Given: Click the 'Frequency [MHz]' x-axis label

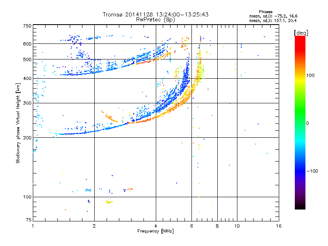Looking at the screenshot, I should (155, 231).
